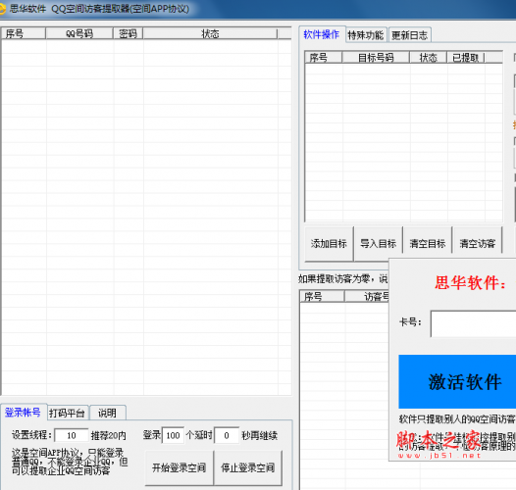Click the 序号 header in the visitor list
This screenshot has width=516, height=490.
pyautogui.click(x=322, y=296)
